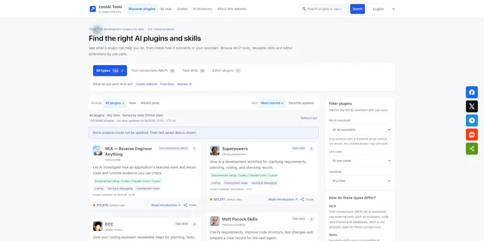The image size is (484, 241).
Task: Share the page on X
Action: pos(472,106)
